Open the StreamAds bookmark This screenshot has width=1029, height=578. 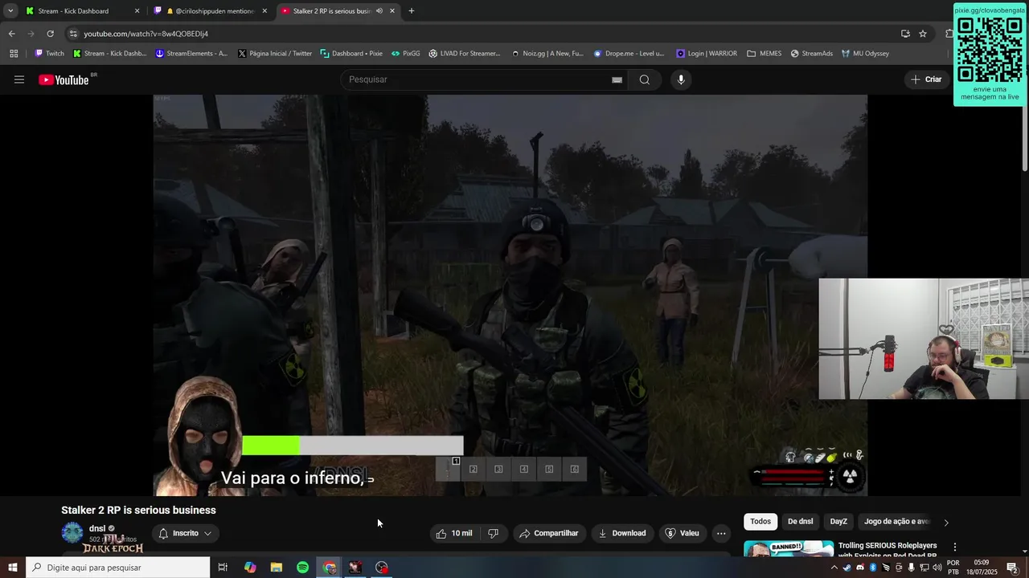pyautogui.click(x=811, y=54)
